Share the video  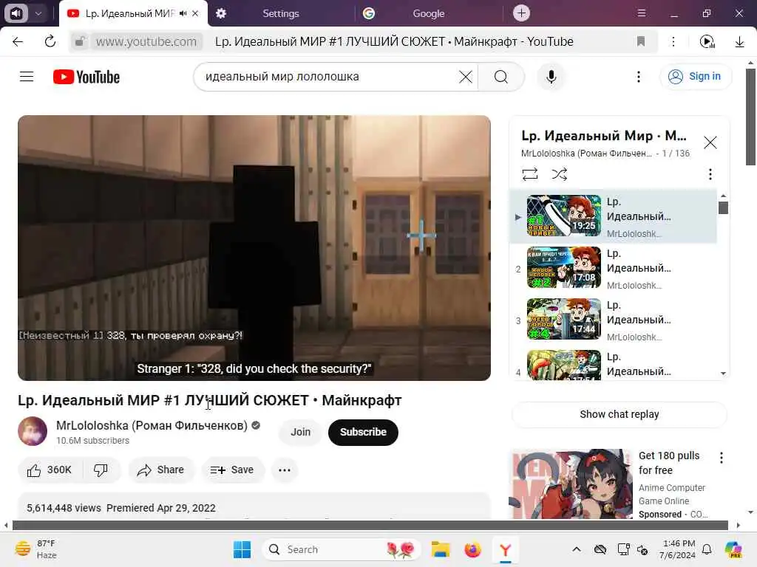160,470
